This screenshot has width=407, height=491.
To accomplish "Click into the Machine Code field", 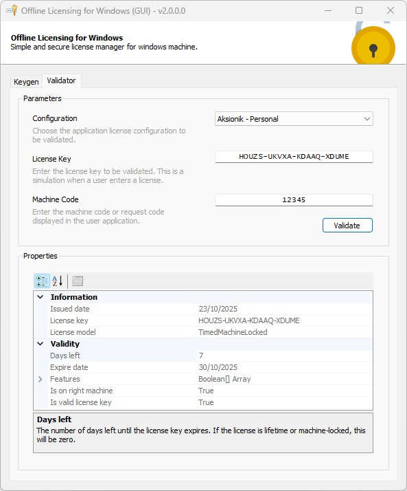I will 294,200.
